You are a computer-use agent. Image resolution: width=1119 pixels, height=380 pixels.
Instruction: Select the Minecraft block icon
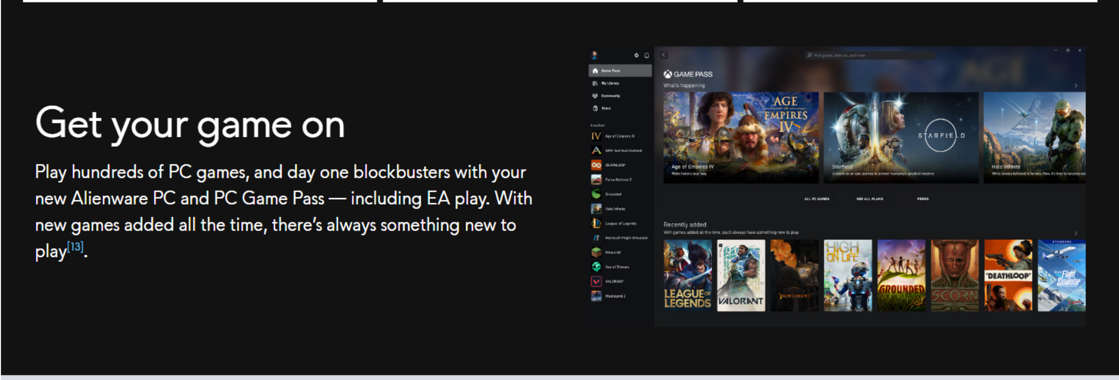(596, 252)
